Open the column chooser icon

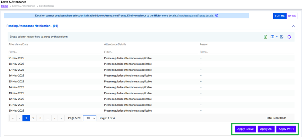pyautogui.click(x=272, y=37)
